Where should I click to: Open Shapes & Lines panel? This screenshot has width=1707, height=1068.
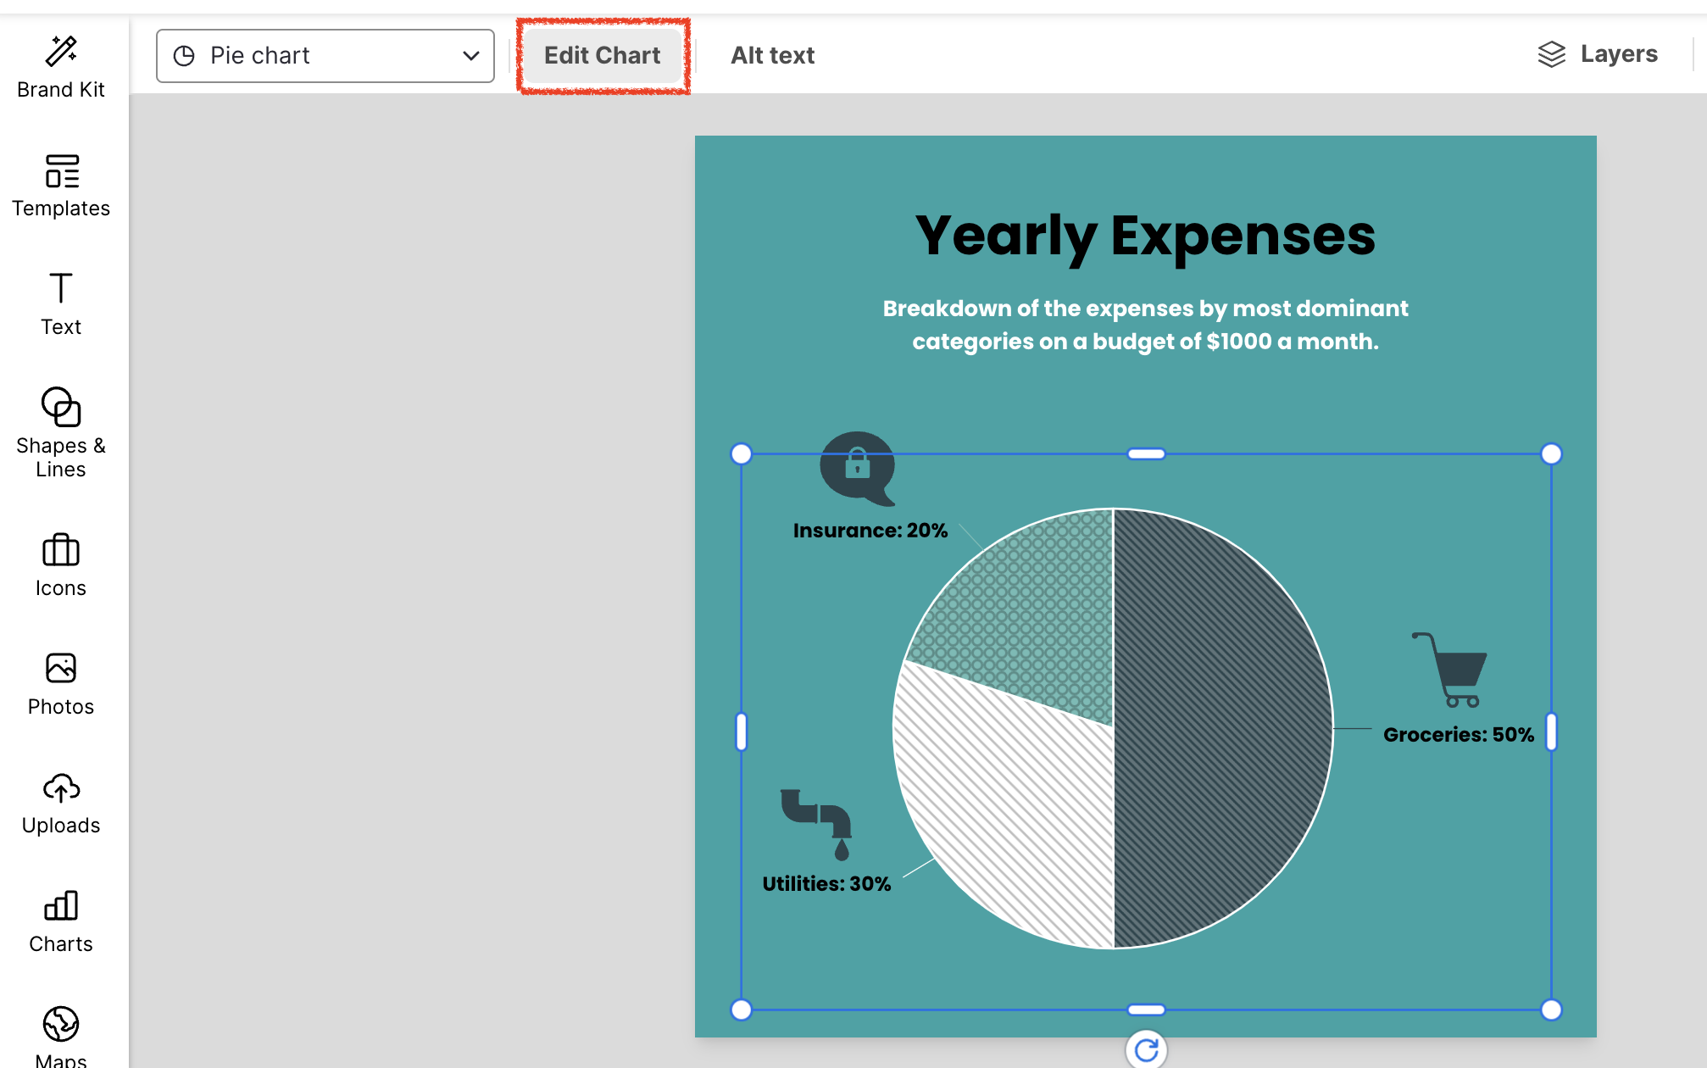pyautogui.click(x=61, y=432)
